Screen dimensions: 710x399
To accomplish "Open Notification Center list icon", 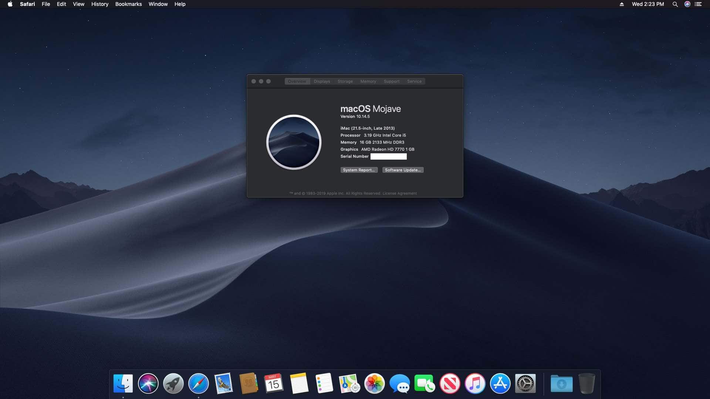I will click(698, 4).
